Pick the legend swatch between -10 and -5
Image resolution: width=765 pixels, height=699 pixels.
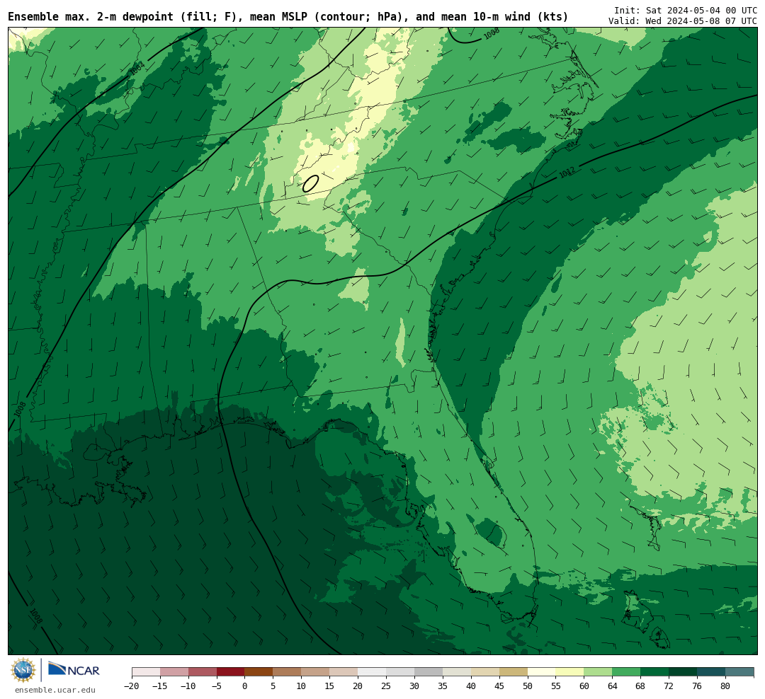pos(203,672)
